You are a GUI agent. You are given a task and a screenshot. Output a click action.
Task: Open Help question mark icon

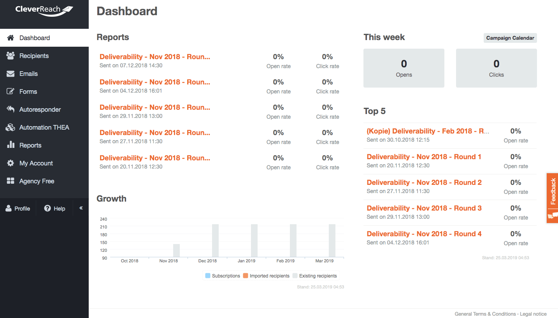pos(47,208)
